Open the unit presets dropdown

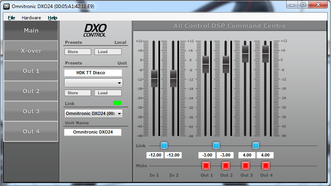tap(93, 83)
